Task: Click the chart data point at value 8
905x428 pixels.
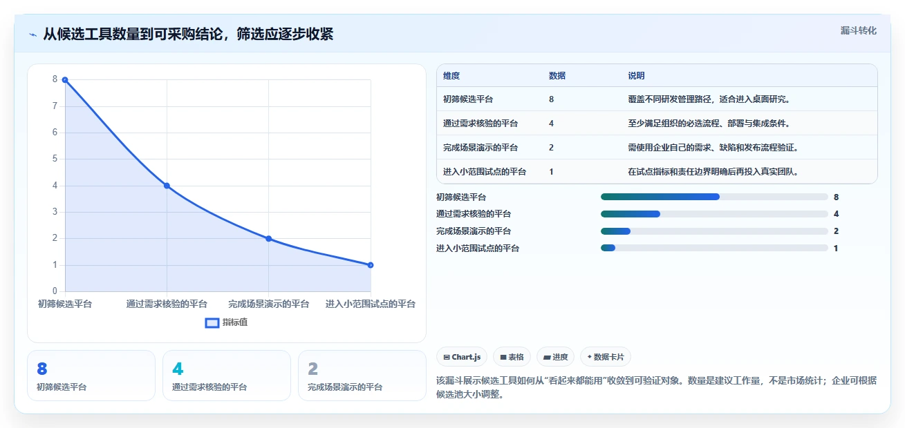Action: (65, 80)
